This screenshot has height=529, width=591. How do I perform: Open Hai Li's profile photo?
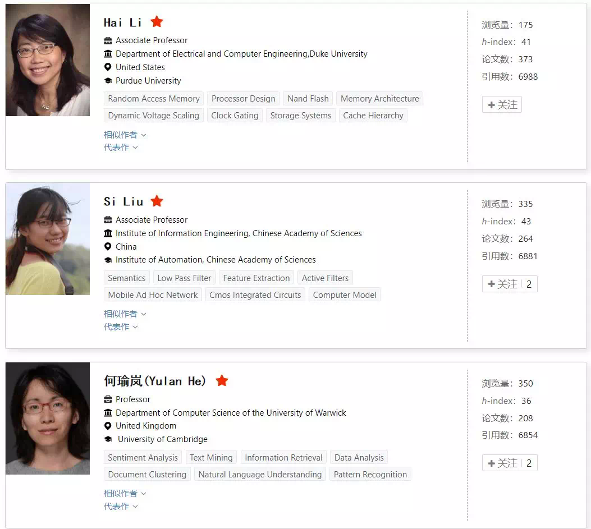pos(48,60)
